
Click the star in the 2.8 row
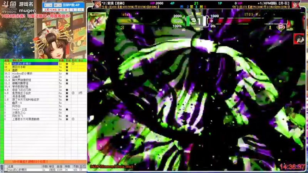67,100
